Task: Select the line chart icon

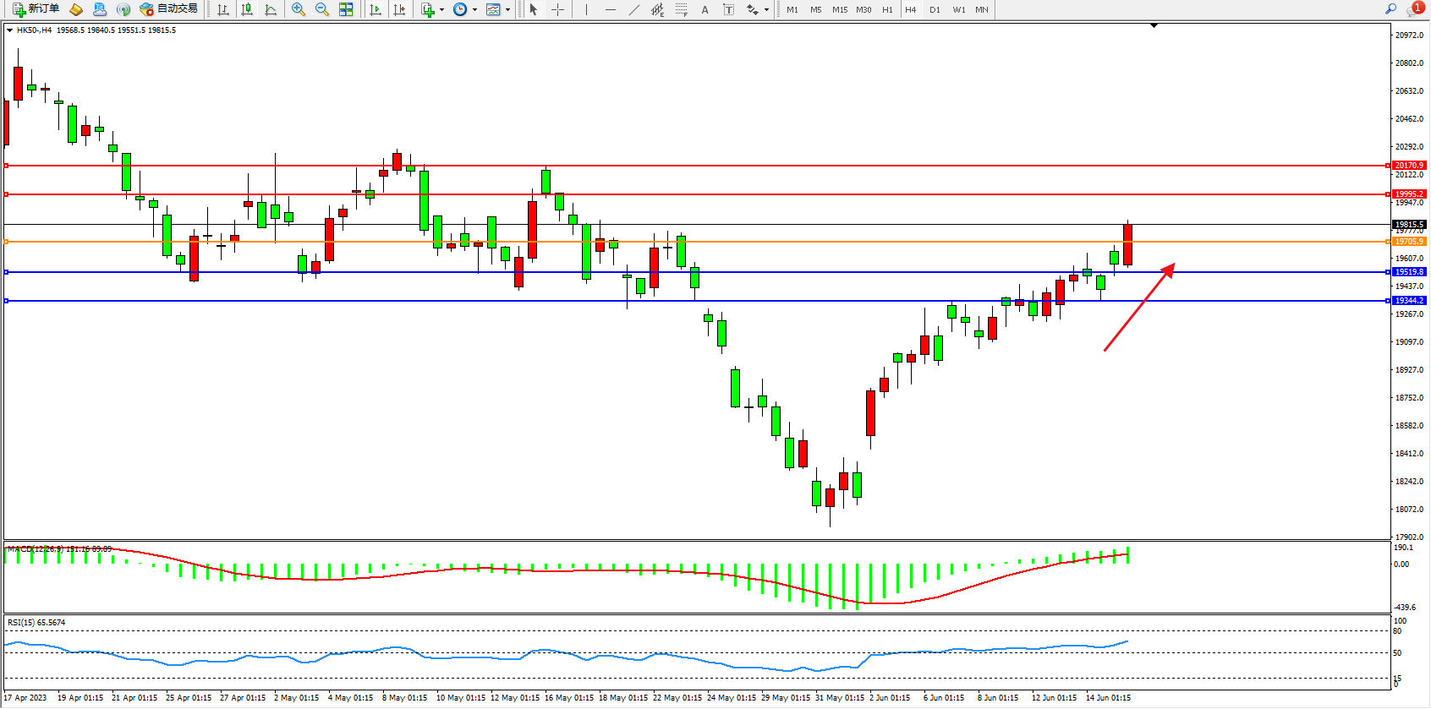Action: [271, 9]
